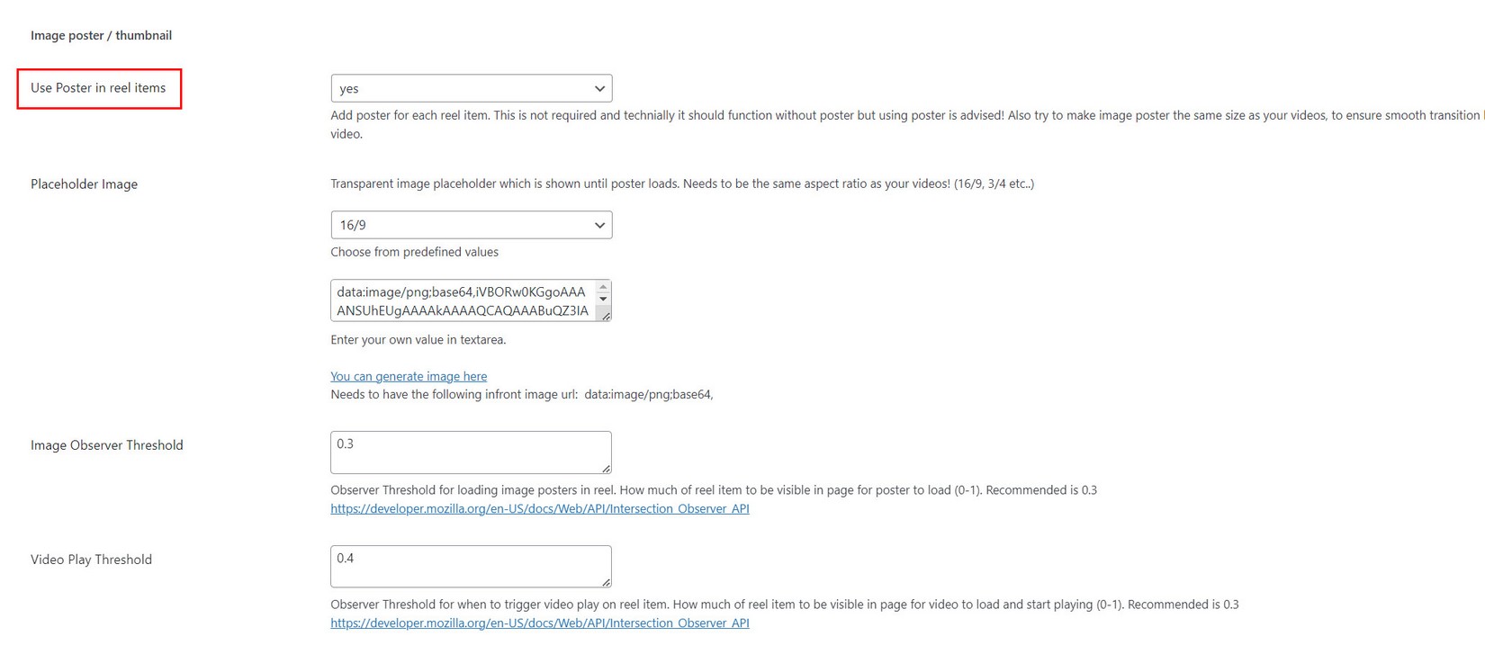Image resolution: width=1485 pixels, height=654 pixels.
Task: Click the 'Video Play Threshold' label
Action: [x=91, y=560]
